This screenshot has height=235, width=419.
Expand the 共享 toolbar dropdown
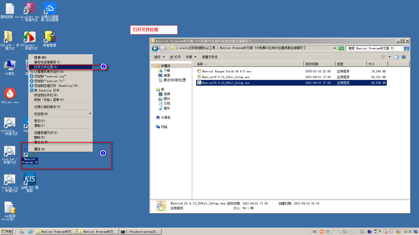pyautogui.click(x=191, y=57)
